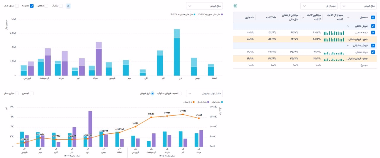The height and width of the screenshot is (158, 380).
Task: Collapse the فروش داخلی group
Action: click(347, 26)
